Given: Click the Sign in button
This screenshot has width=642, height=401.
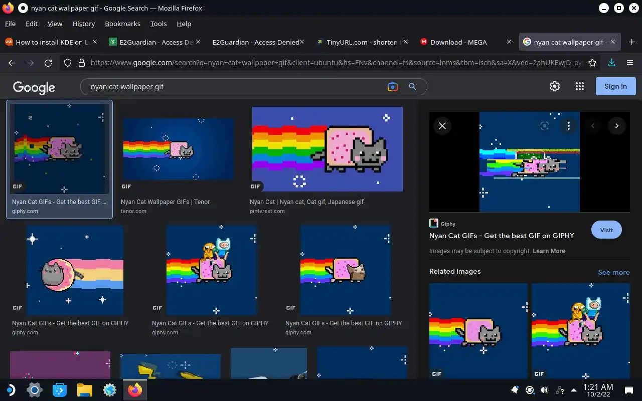Looking at the screenshot, I should click(615, 86).
